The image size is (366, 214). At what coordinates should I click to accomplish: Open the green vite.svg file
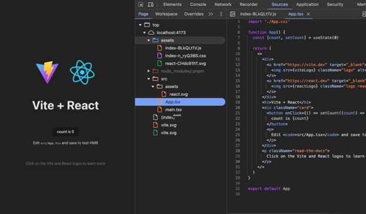tap(168, 133)
